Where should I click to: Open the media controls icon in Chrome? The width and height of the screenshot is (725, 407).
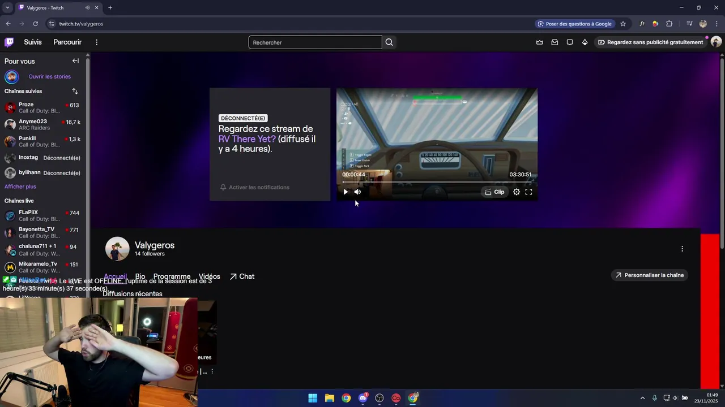[689, 24]
